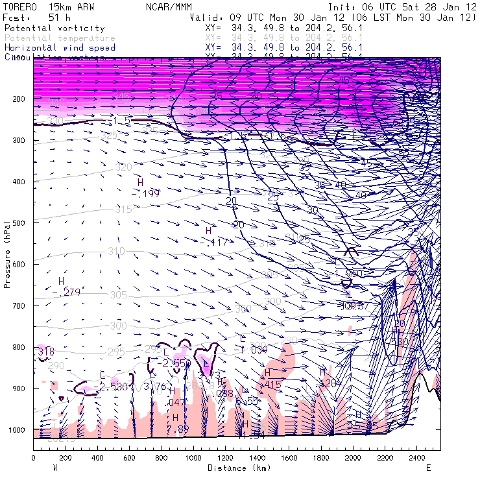
Task: Click the gray '340' potential temperature contour label
Action: coord(56,103)
